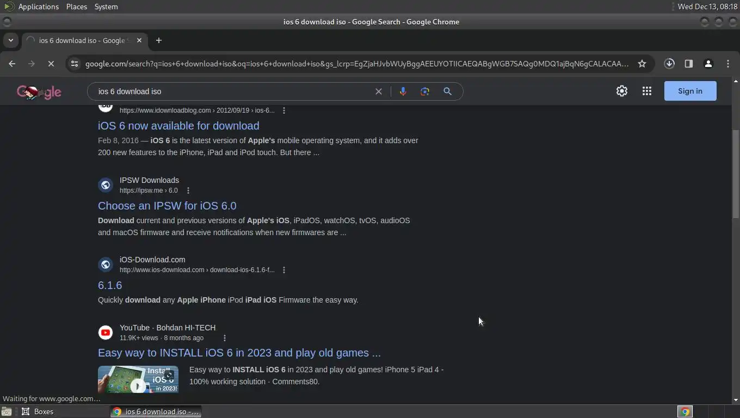The width and height of the screenshot is (740, 418).
Task: Click the show desktop icon in taskbar
Action: (x=7, y=411)
